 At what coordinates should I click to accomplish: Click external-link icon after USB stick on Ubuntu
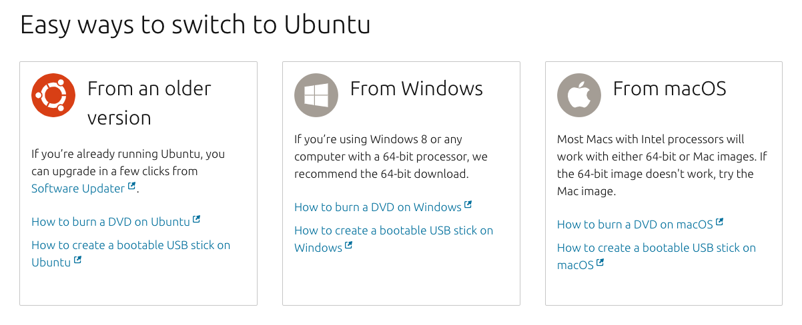coord(78,260)
